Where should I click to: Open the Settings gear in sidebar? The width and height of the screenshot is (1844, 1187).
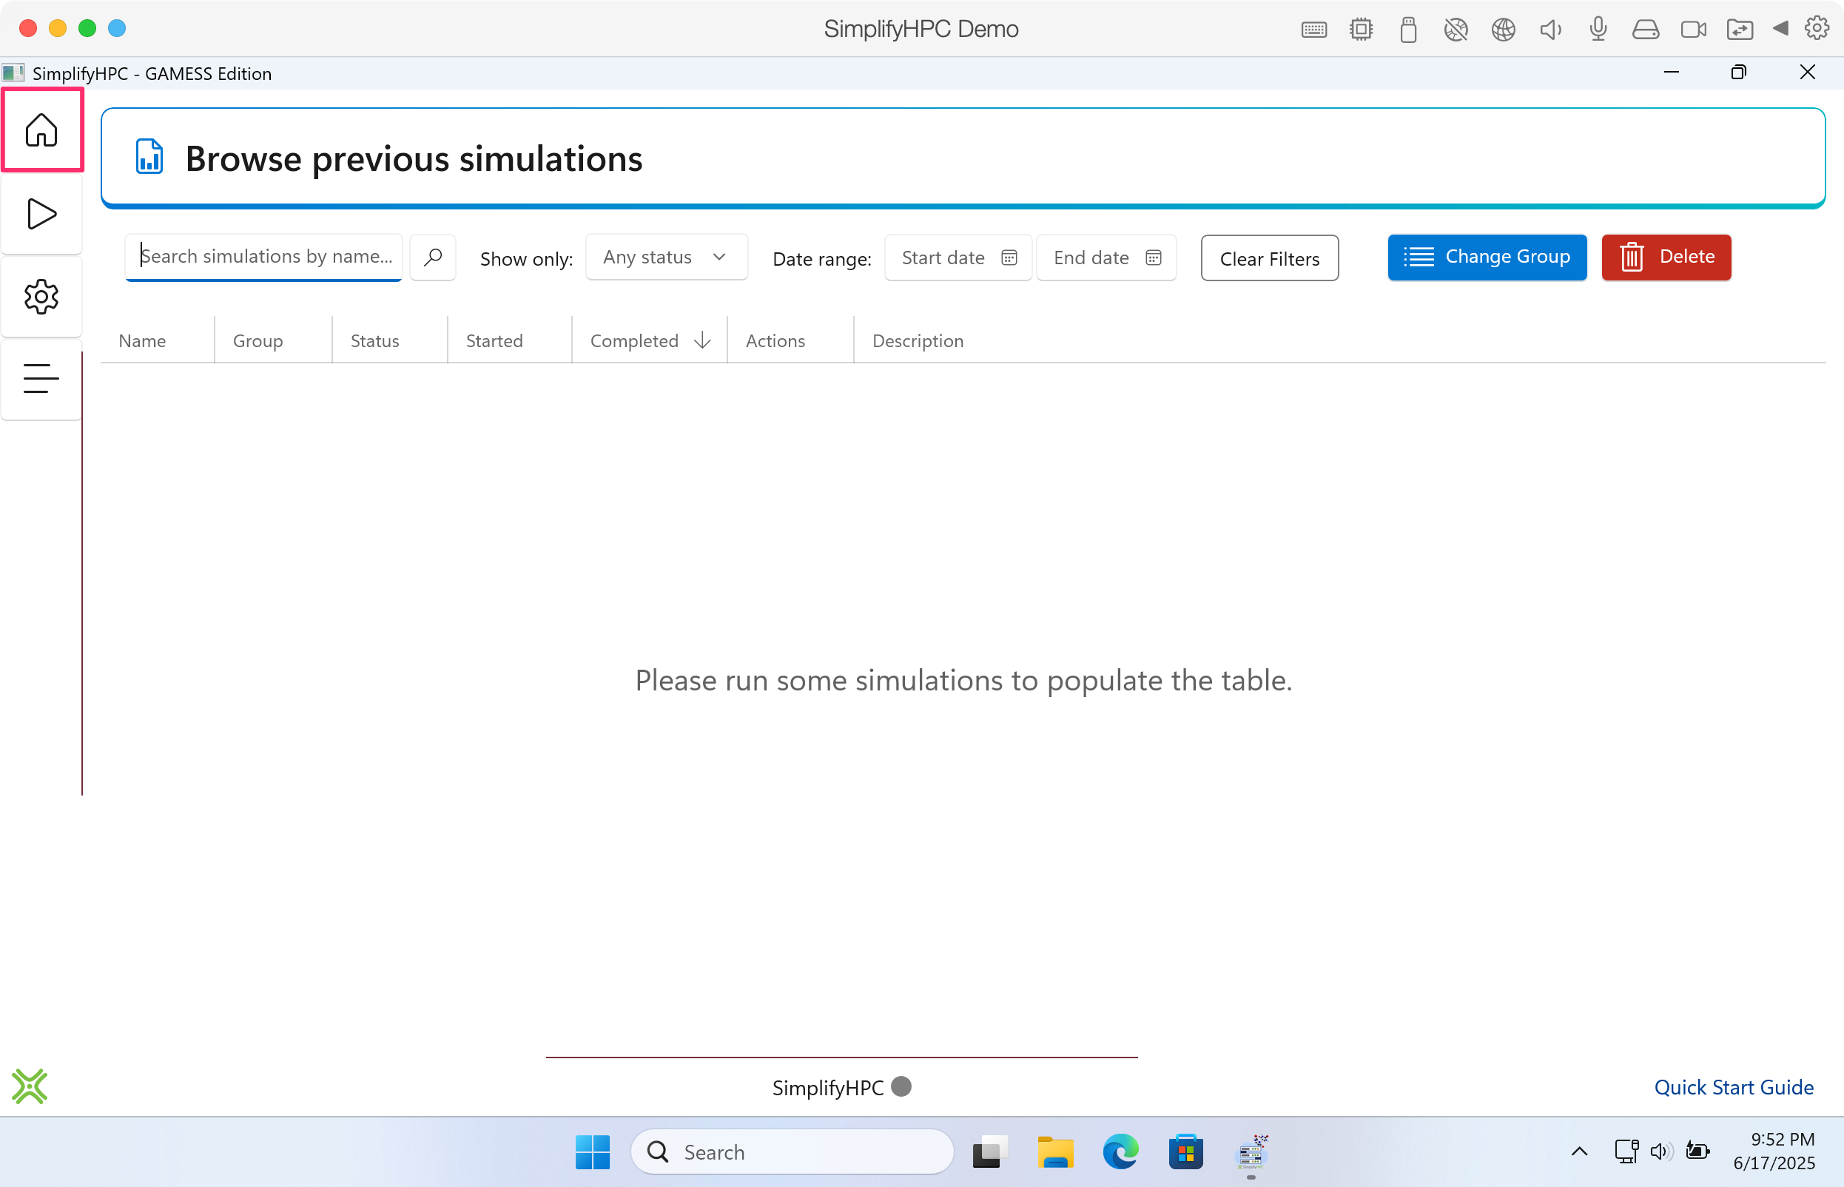[x=41, y=297]
